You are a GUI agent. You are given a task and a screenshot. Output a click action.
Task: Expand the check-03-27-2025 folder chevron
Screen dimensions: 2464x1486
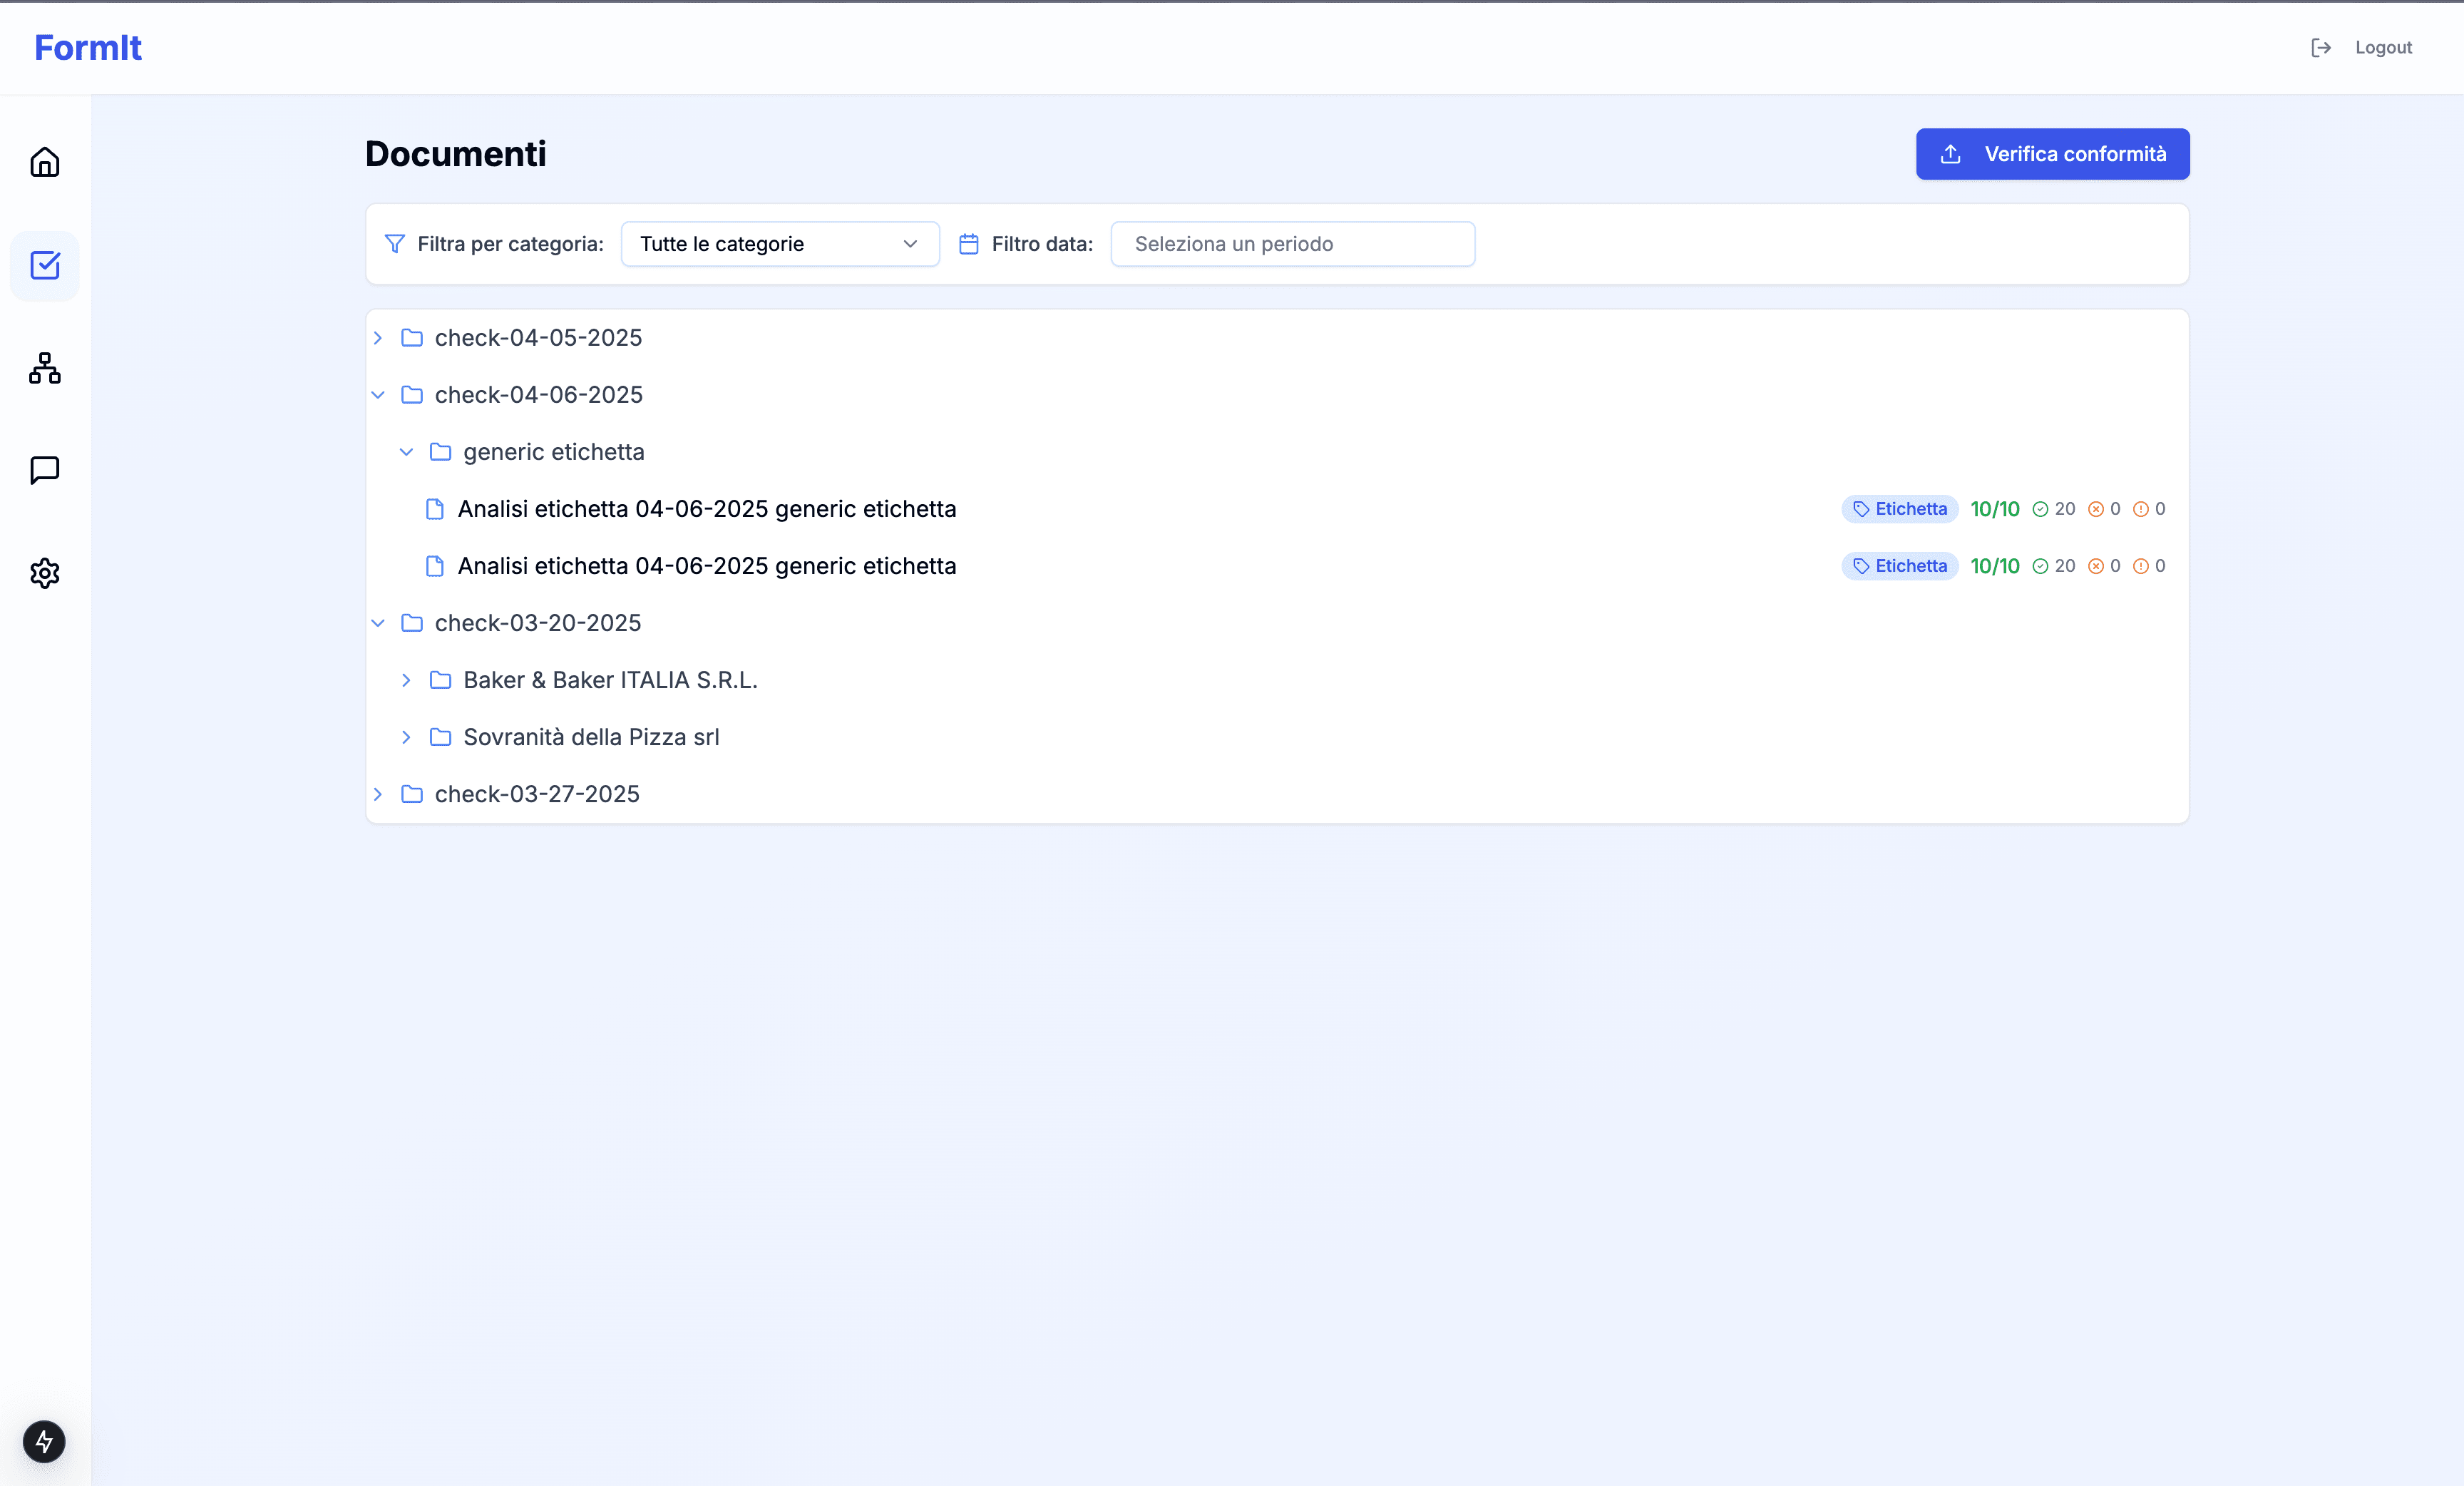[x=378, y=794]
